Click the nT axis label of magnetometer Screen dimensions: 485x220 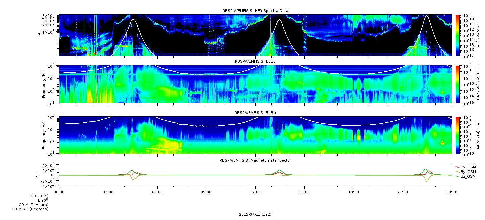[x=38, y=175]
